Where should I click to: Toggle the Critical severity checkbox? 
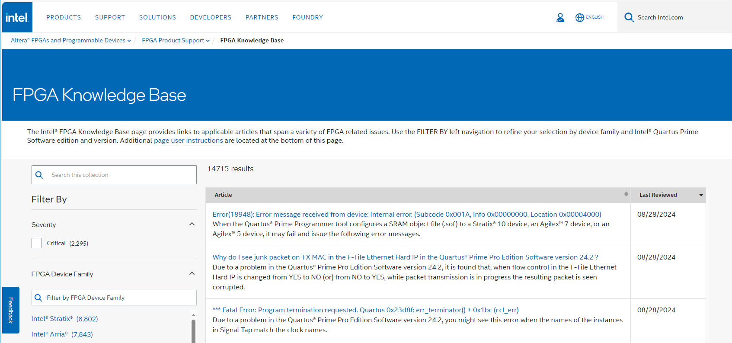click(x=37, y=243)
